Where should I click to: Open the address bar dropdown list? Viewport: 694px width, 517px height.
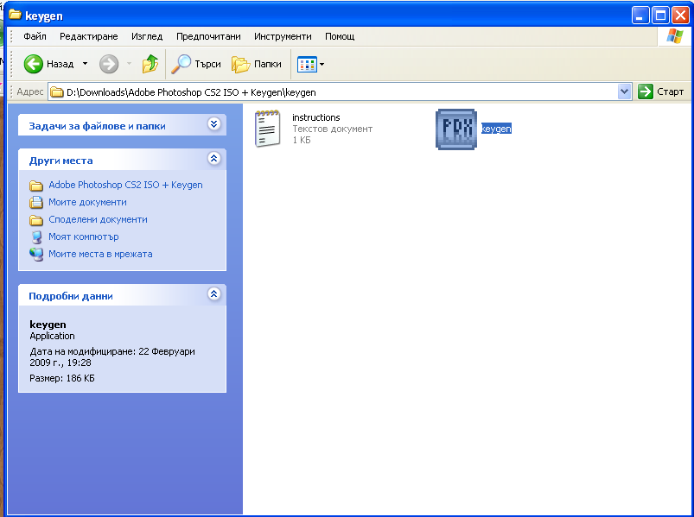click(x=624, y=91)
